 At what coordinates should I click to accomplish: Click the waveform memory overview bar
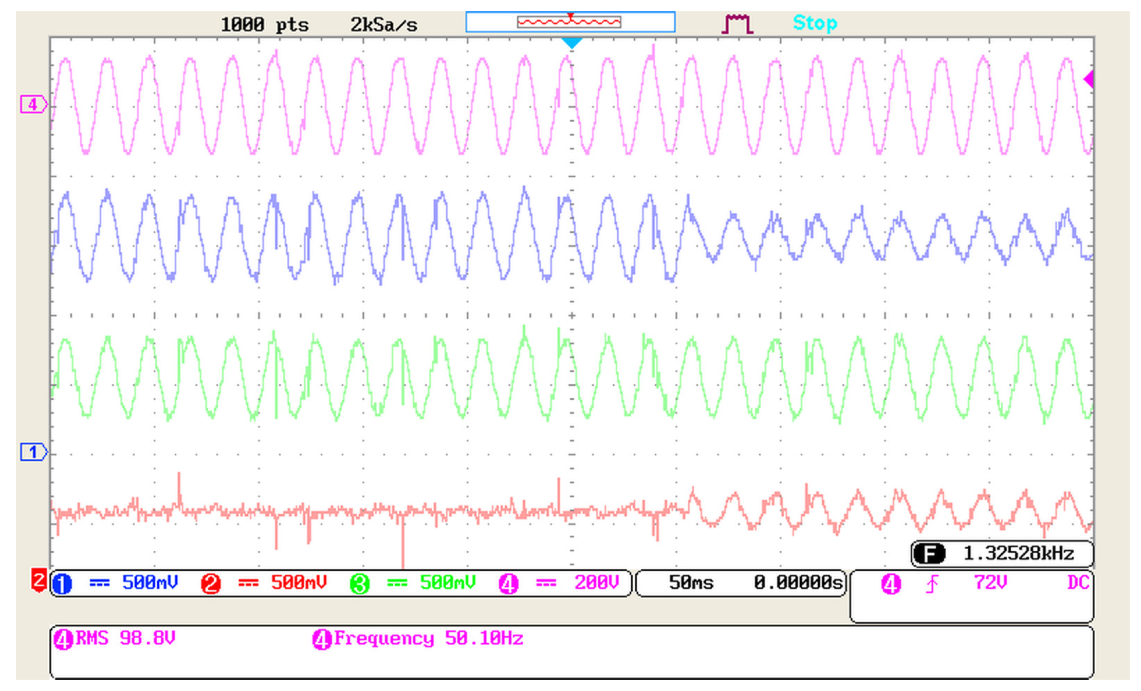tap(570, 22)
